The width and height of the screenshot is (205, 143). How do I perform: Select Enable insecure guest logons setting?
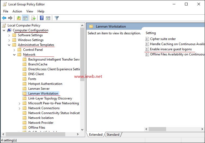(x=171, y=49)
